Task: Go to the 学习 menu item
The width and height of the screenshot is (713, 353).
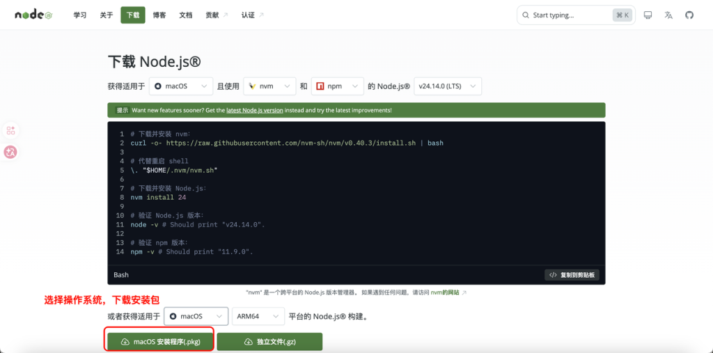Action: (x=80, y=15)
